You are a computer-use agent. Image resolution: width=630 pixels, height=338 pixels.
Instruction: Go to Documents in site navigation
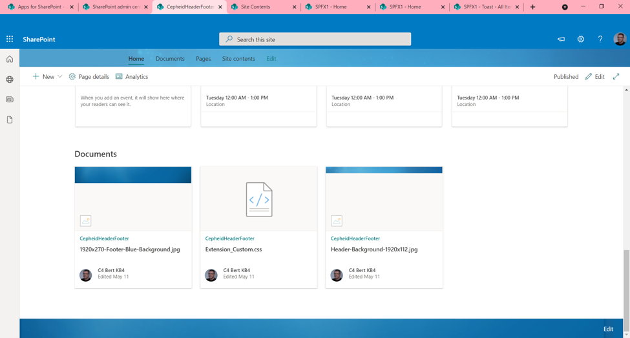click(x=170, y=59)
